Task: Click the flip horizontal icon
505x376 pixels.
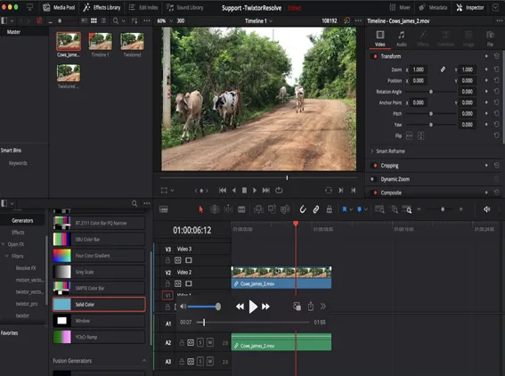Action: (x=409, y=135)
